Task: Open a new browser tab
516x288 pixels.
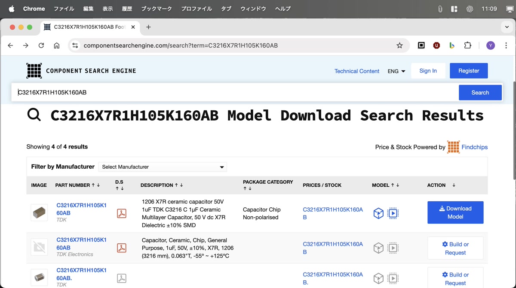Action: coord(148,27)
